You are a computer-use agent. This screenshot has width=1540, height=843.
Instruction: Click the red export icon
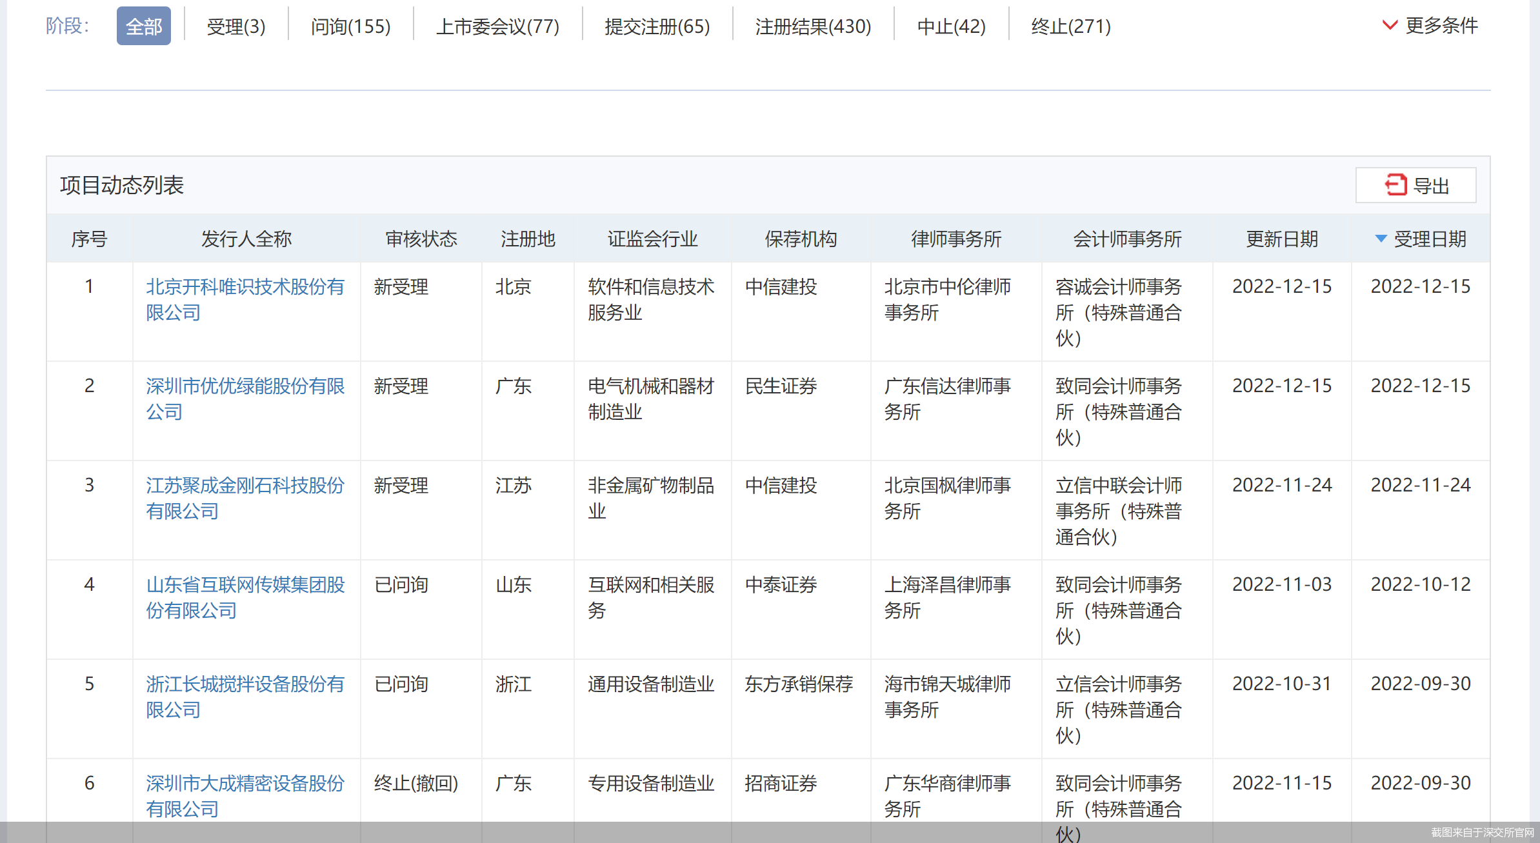(x=1395, y=185)
